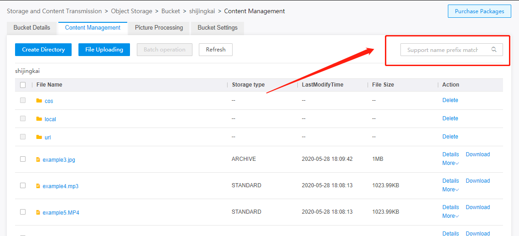Click the File Name column header

[x=49, y=85]
